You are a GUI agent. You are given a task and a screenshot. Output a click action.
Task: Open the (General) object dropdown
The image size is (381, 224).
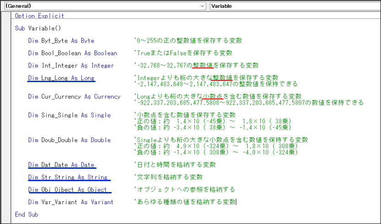click(x=105, y=6)
